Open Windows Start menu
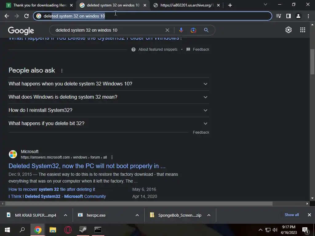 point(7,230)
